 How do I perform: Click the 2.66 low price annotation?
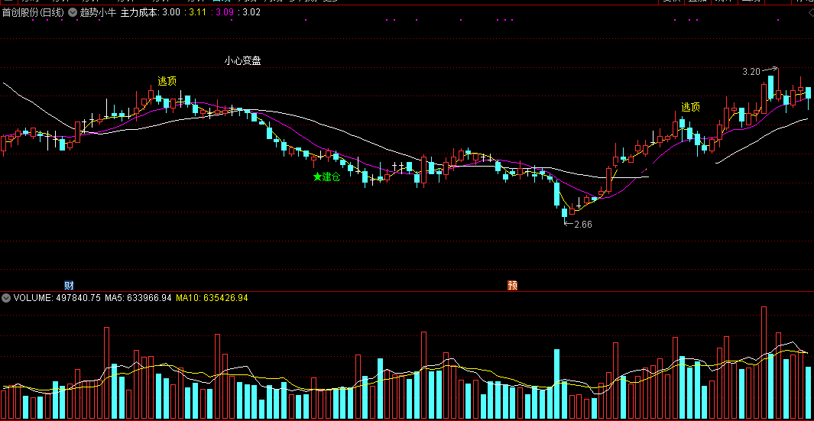(x=583, y=225)
